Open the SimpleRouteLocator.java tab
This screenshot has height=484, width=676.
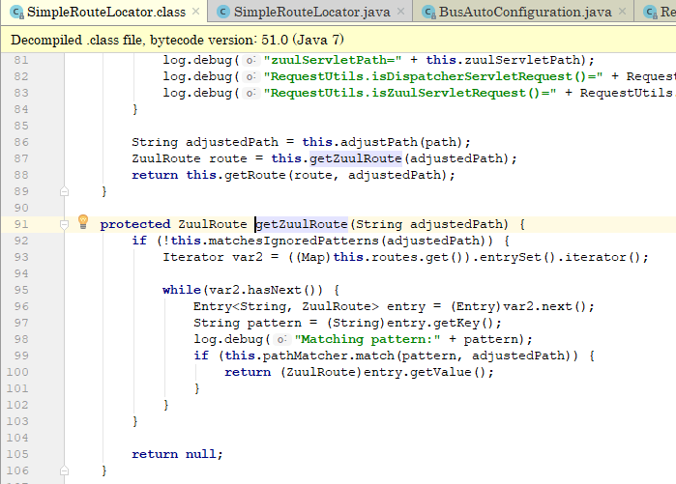click(x=312, y=12)
